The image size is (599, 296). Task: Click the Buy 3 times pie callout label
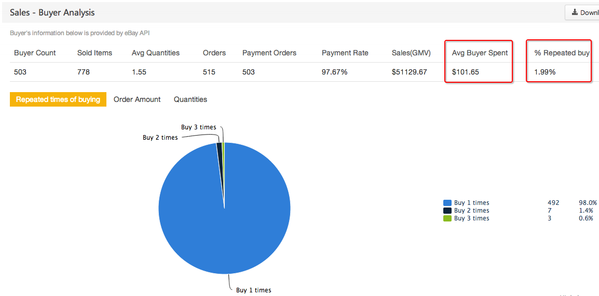click(199, 127)
